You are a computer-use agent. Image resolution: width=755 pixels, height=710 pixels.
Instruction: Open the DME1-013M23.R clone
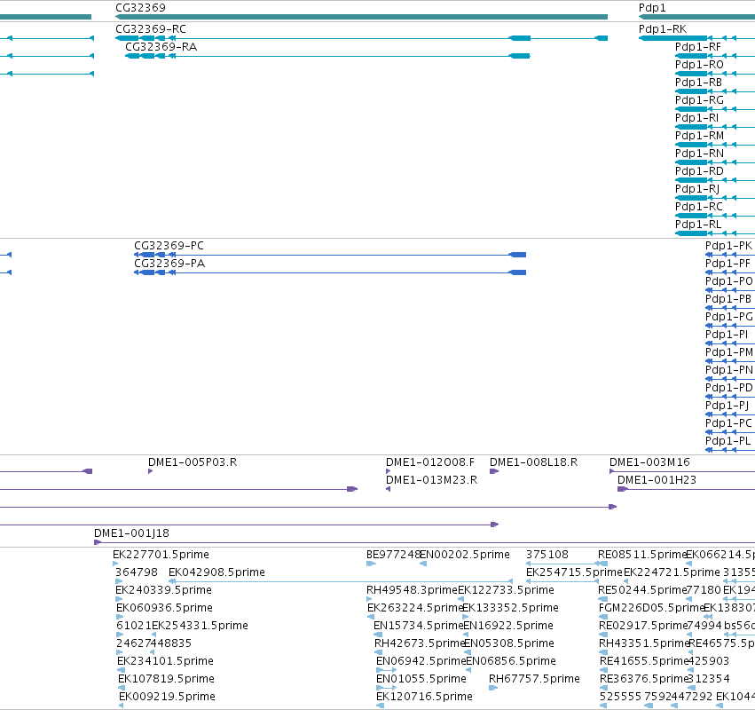432,480
